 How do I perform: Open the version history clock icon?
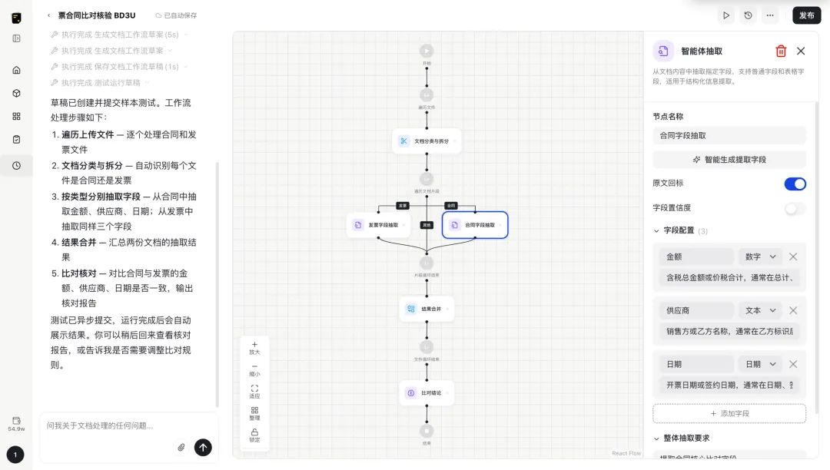(748, 15)
